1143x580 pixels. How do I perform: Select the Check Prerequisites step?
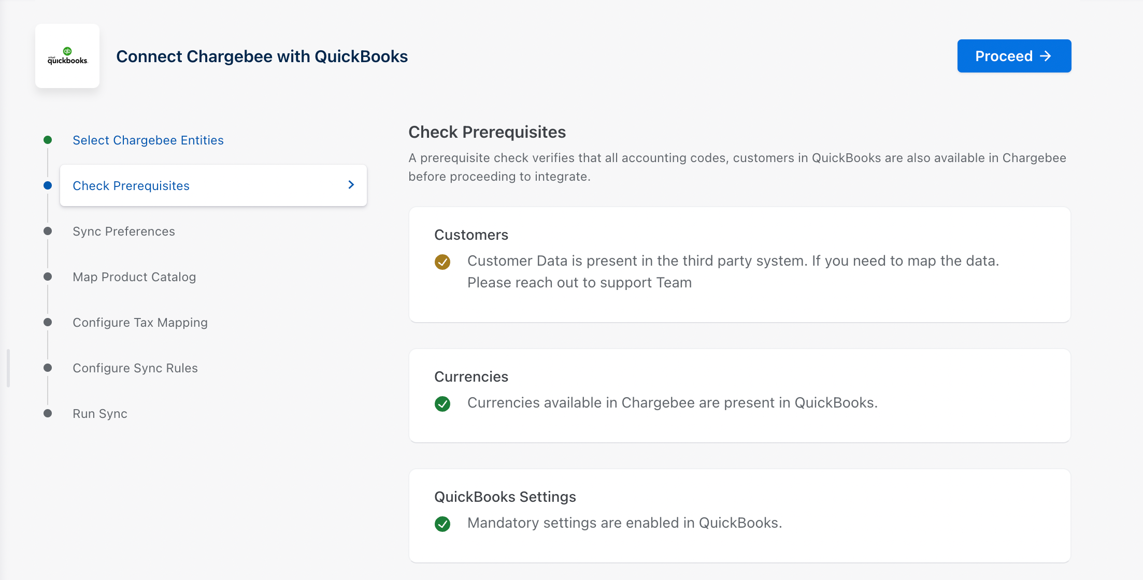coord(131,186)
